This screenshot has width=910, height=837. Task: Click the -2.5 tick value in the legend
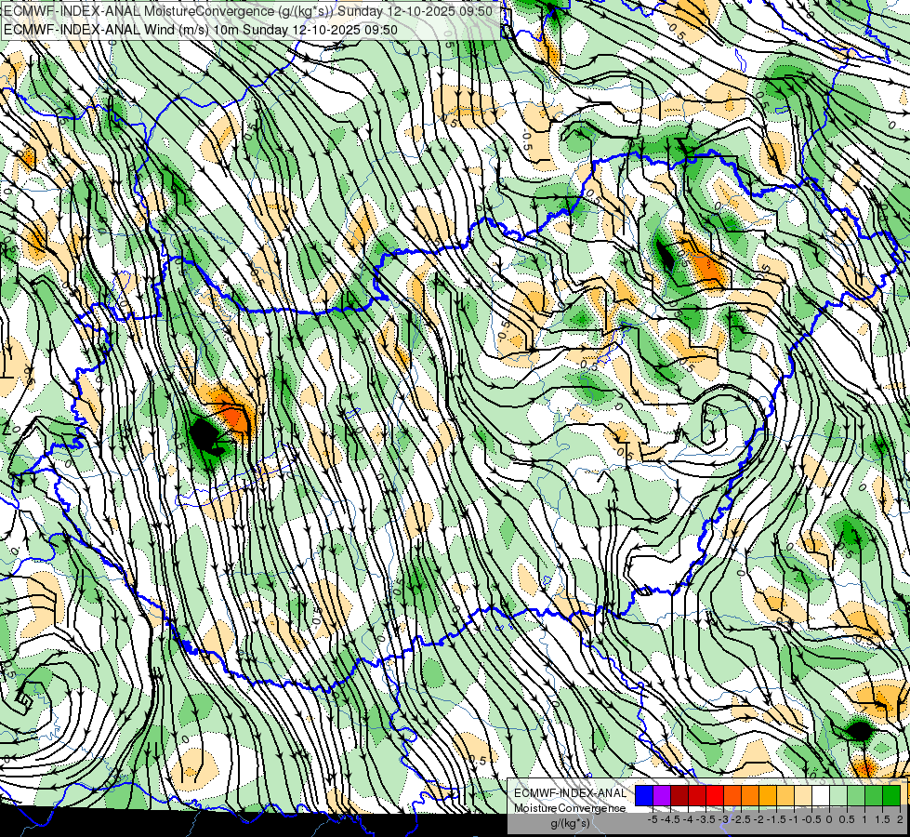click(x=741, y=819)
